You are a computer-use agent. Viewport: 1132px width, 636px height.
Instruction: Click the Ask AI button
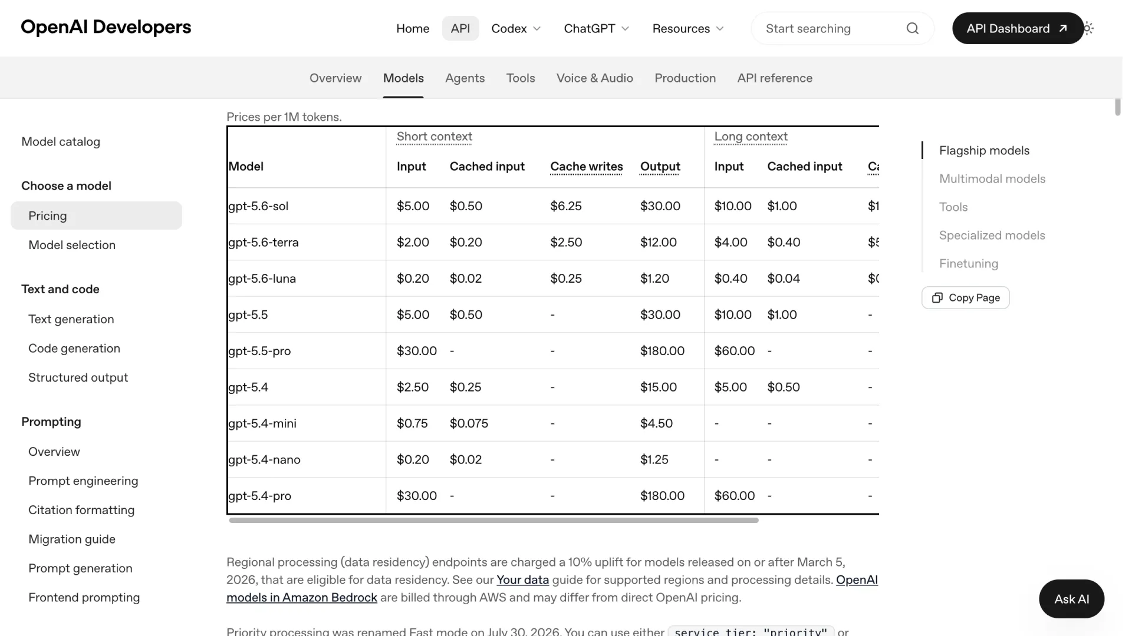(1071, 599)
